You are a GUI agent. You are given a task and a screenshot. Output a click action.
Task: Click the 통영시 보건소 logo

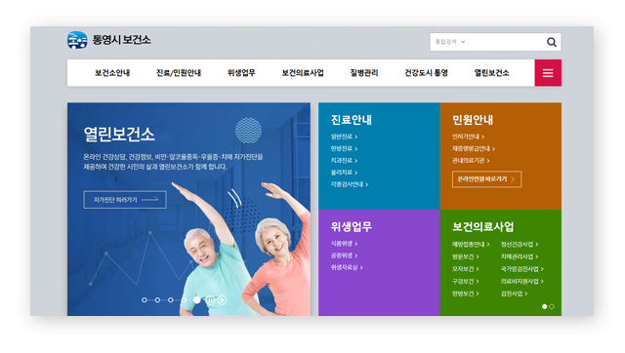pyautogui.click(x=109, y=40)
